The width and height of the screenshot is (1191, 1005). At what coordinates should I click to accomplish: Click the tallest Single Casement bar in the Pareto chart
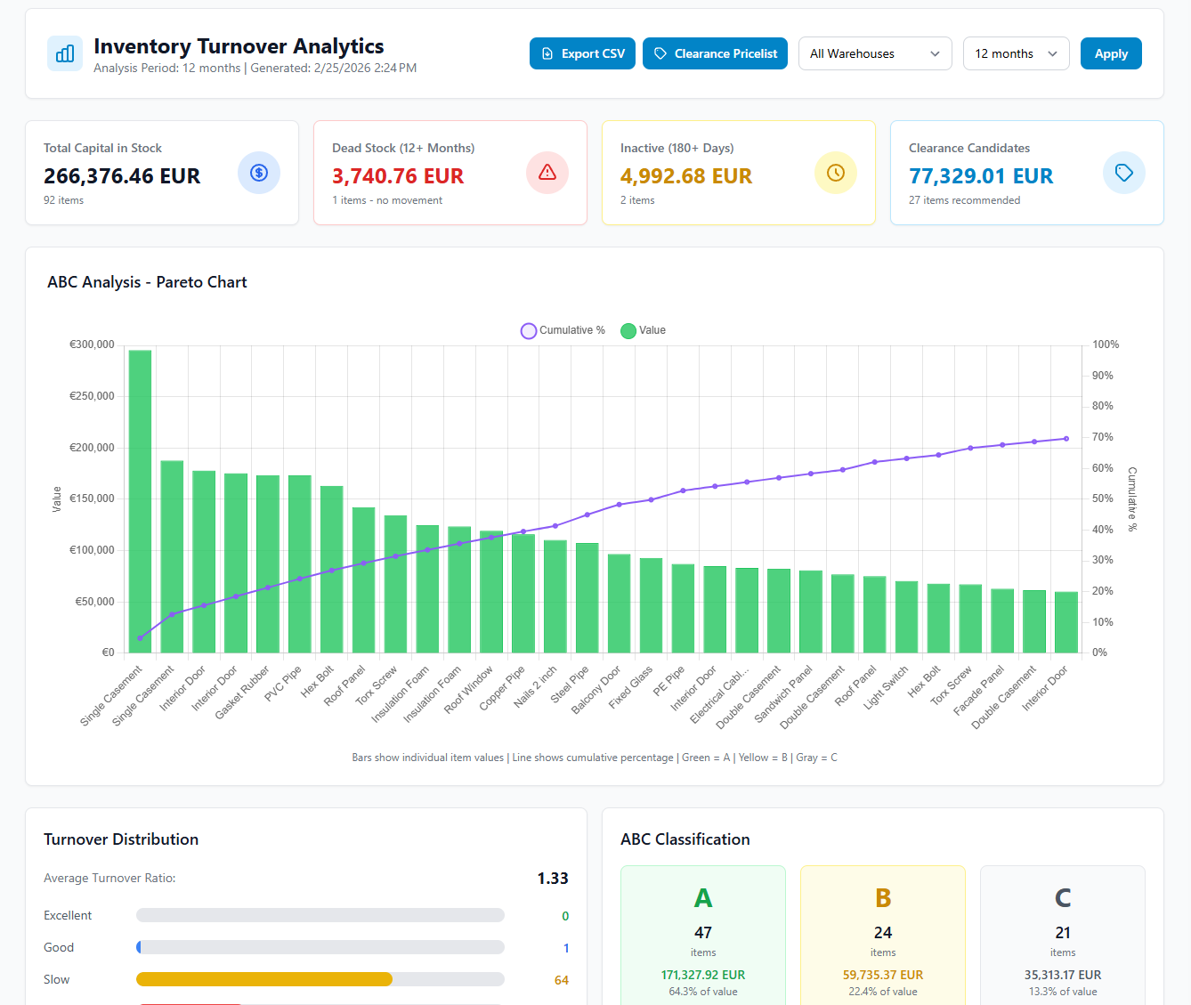pos(139,498)
